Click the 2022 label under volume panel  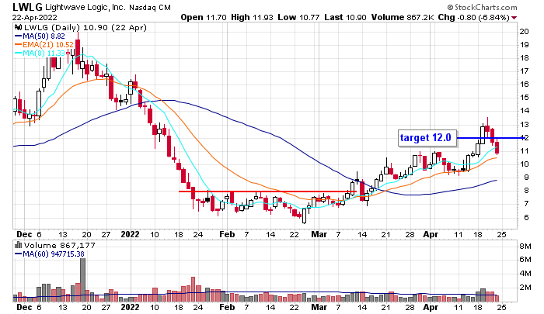(130, 308)
